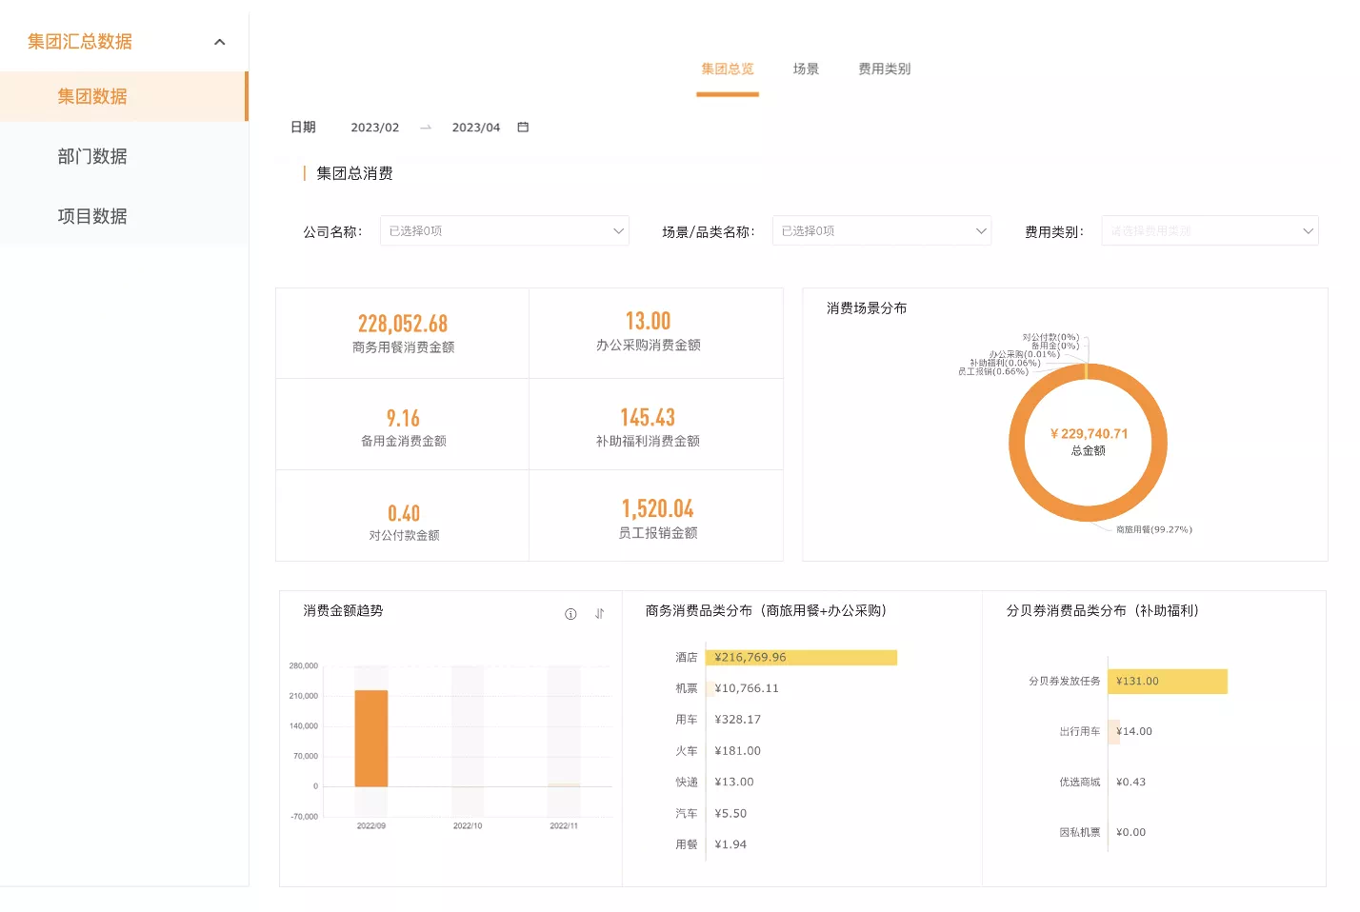Expand the 场景/品类名称 dropdown
This screenshot has height=912, width=1360.
click(x=881, y=231)
